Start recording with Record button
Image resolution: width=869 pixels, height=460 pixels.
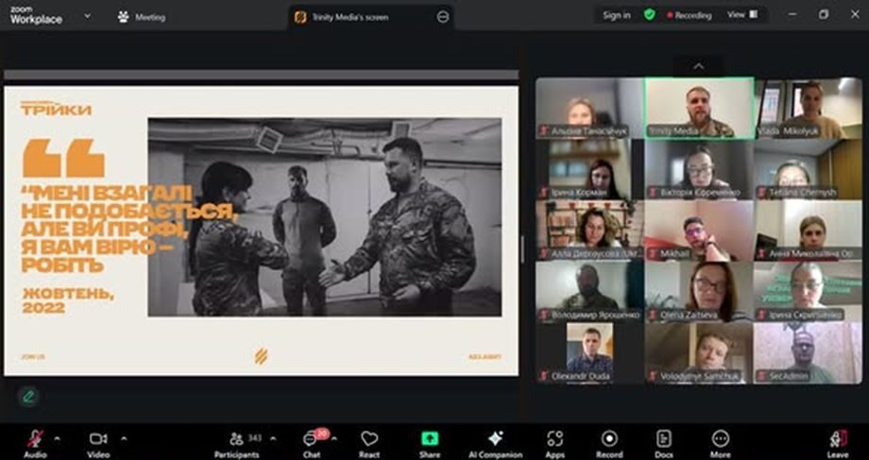coord(609,440)
